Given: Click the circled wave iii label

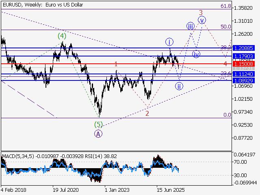Looking at the screenshot, I should pos(191,26).
